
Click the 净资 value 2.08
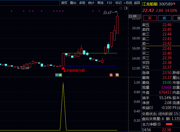point(168,103)
